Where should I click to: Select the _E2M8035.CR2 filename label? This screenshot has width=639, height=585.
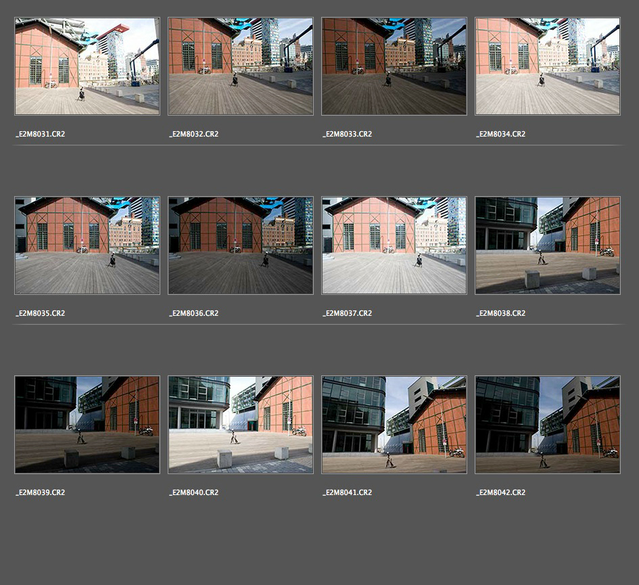coord(41,313)
